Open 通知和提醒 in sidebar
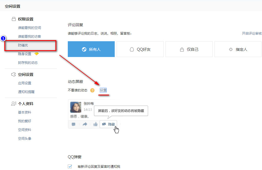Image resolution: width=262 pixels, height=170 pixels. (26, 92)
